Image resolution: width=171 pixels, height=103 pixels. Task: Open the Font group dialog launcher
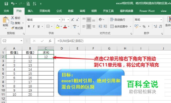79,34
